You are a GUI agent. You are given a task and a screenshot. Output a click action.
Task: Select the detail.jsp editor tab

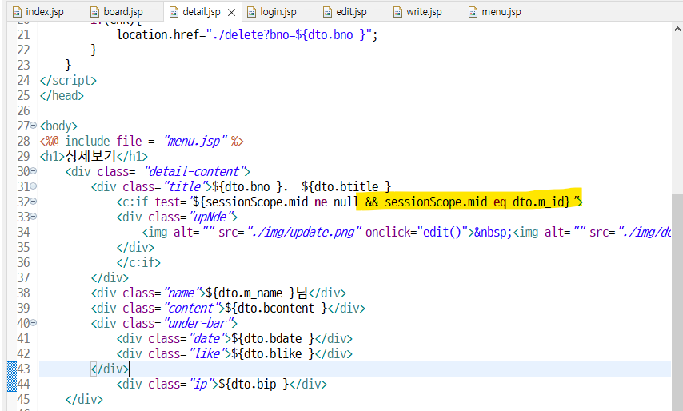coord(202,12)
